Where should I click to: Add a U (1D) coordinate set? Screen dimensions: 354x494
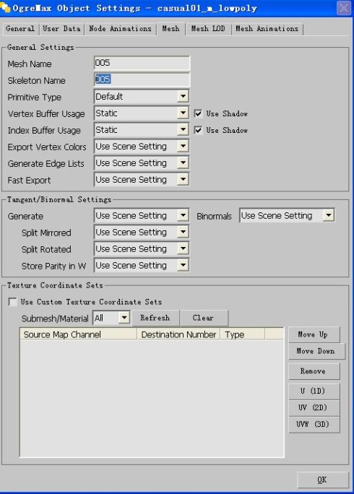[314, 391]
